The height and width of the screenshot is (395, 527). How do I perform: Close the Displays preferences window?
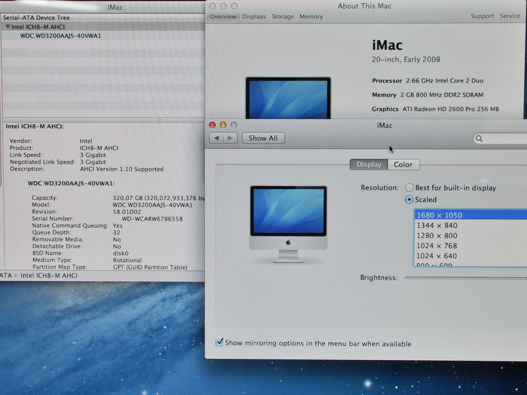(x=212, y=125)
